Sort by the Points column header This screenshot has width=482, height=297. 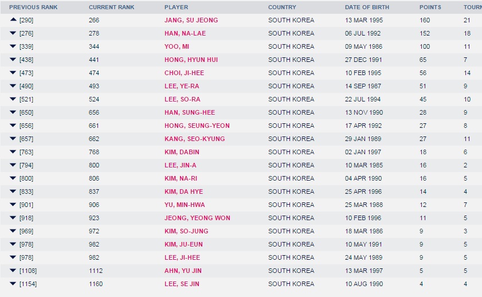click(430, 7)
